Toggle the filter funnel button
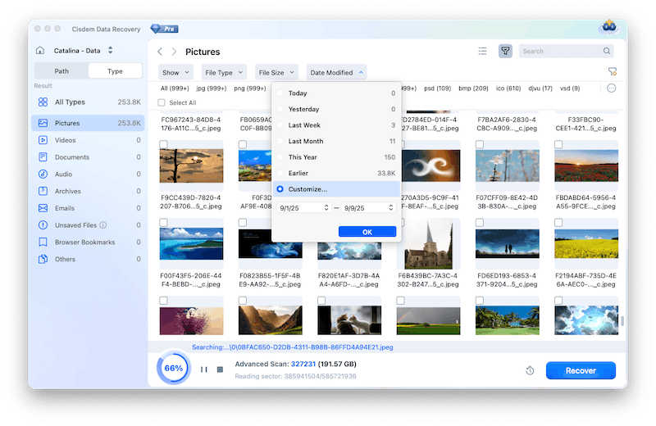The image size is (656, 426). (x=505, y=51)
